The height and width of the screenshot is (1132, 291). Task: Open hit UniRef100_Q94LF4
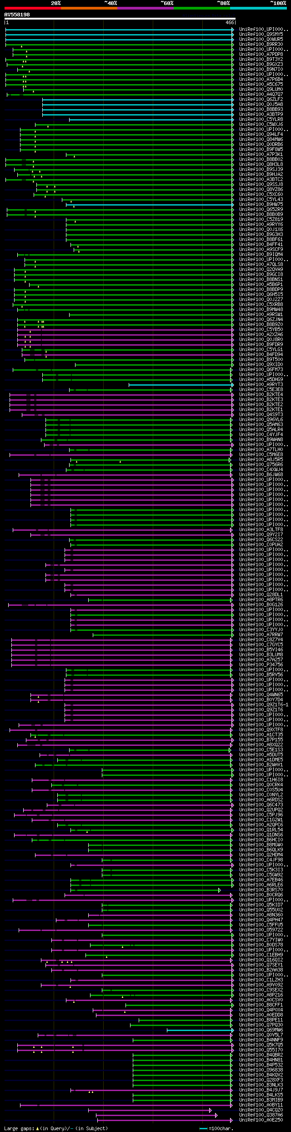coord(261,134)
